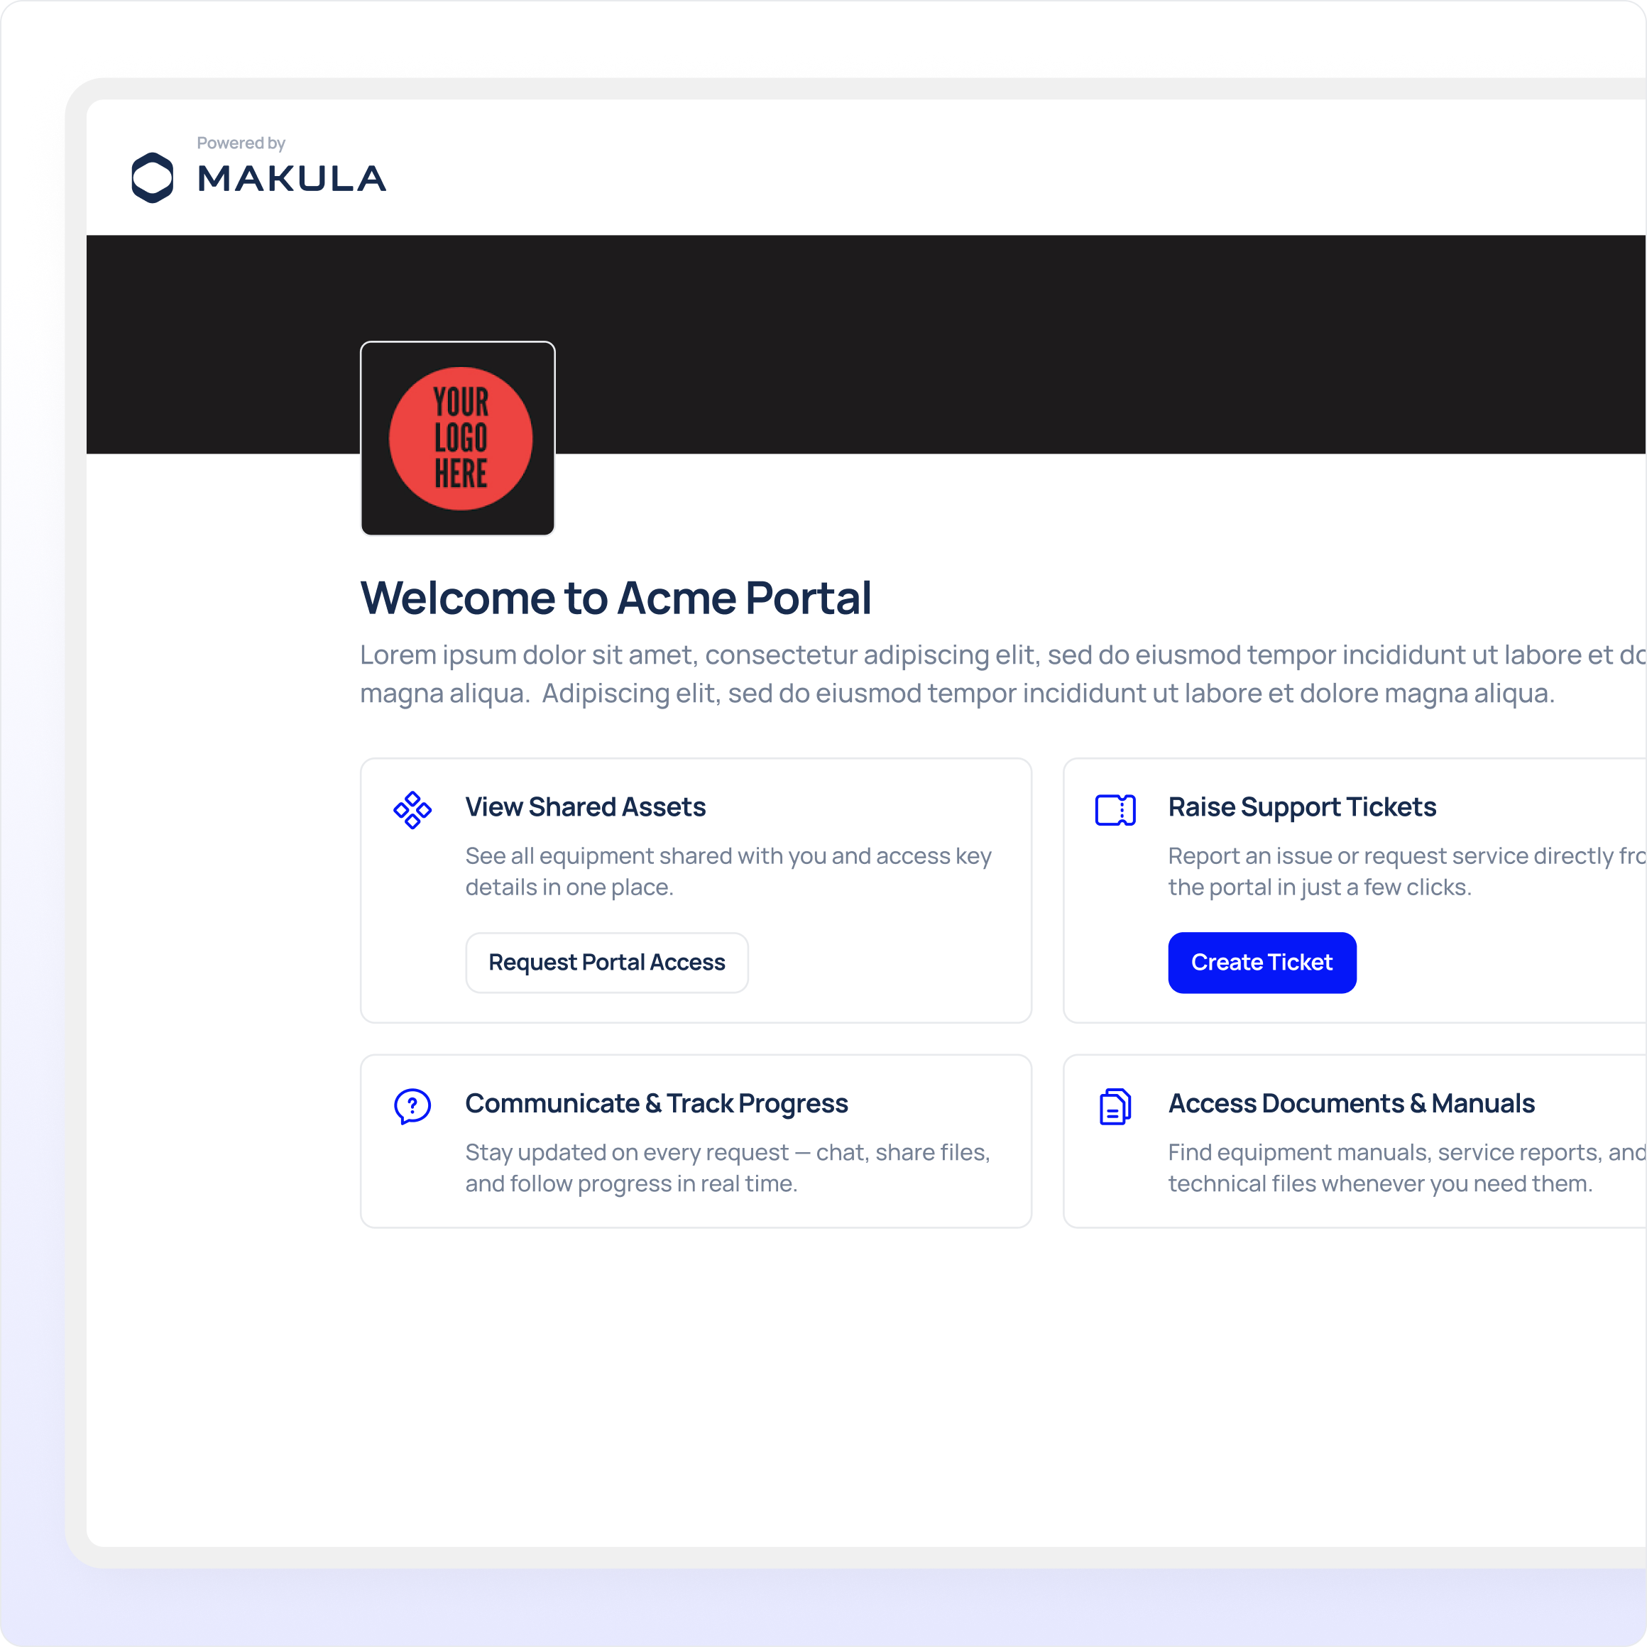The height and width of the screenshot is (1647, 1647).
Task: Click the Makula hexagon logo icon
Action: 153,177
